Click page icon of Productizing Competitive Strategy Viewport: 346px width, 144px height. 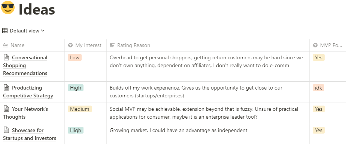tap(6, 88)
